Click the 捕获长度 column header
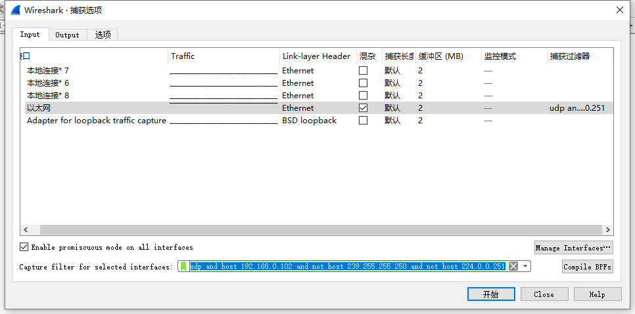635x314 pixels. tap(399, 56)
